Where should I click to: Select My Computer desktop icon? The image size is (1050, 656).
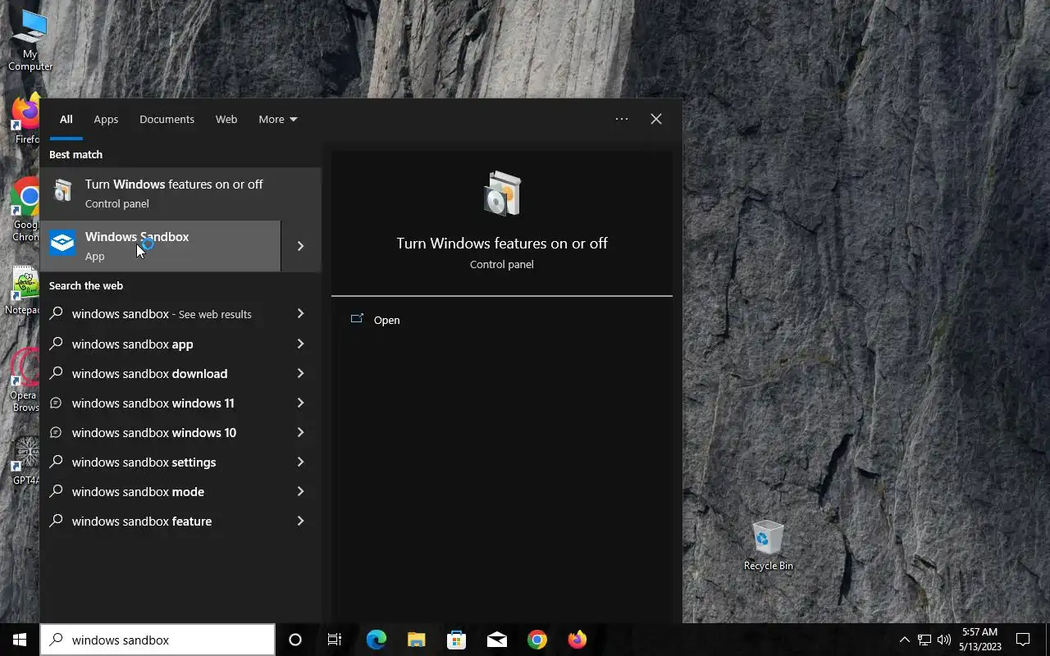point(30,40)
